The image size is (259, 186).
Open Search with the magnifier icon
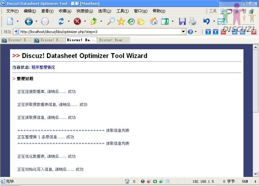tap(111, 21)
